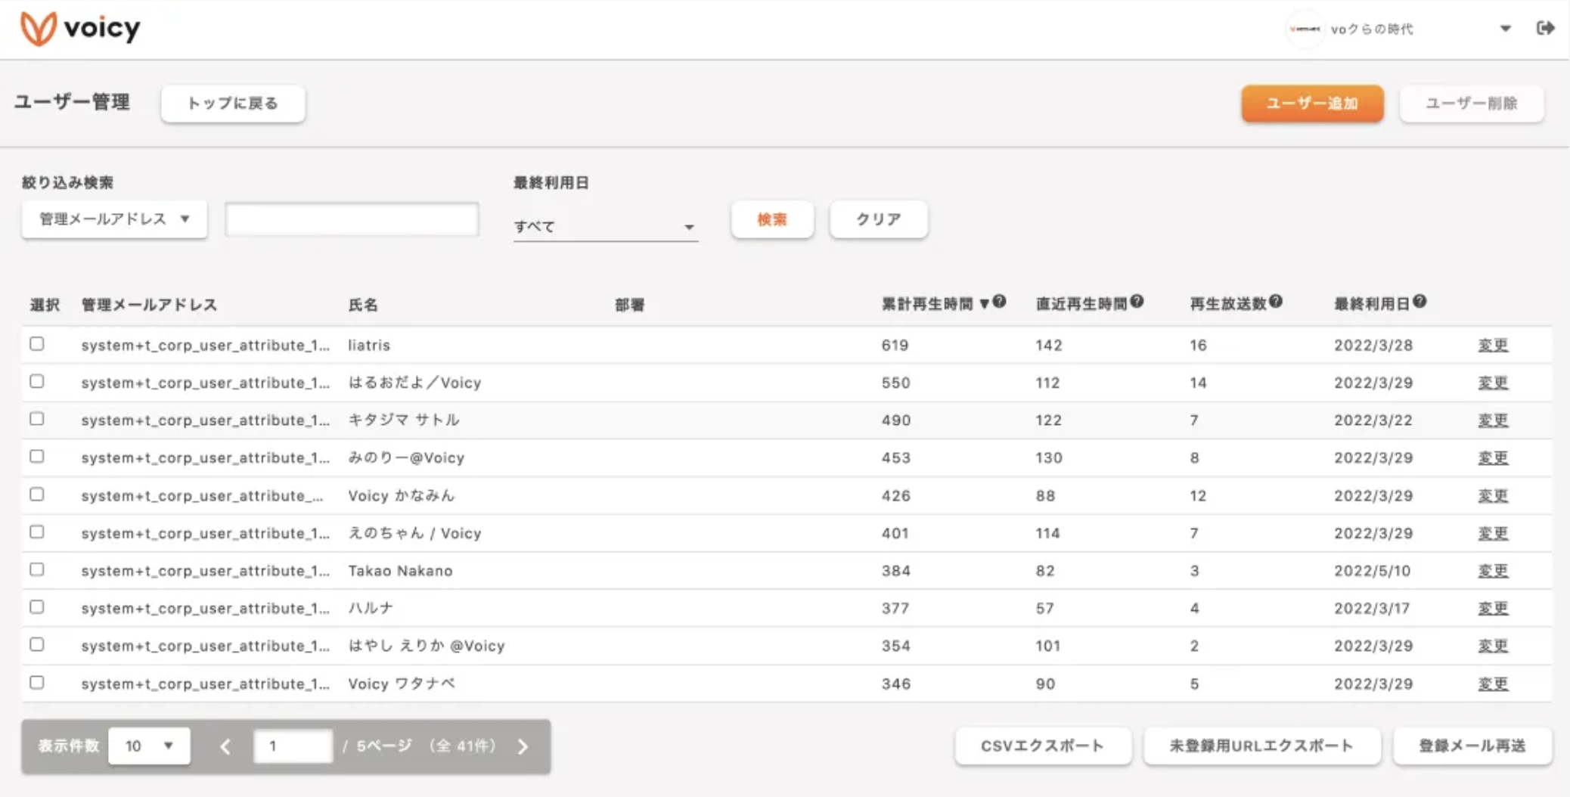Click the date 2022/3/17
The image size is (1570, 797).
click(x=1372, y=608)
